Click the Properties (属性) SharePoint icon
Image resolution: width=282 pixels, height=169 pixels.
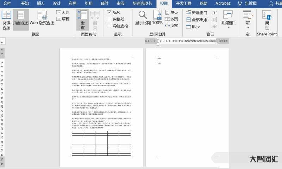pyautogui.click(x=267, y=20)
